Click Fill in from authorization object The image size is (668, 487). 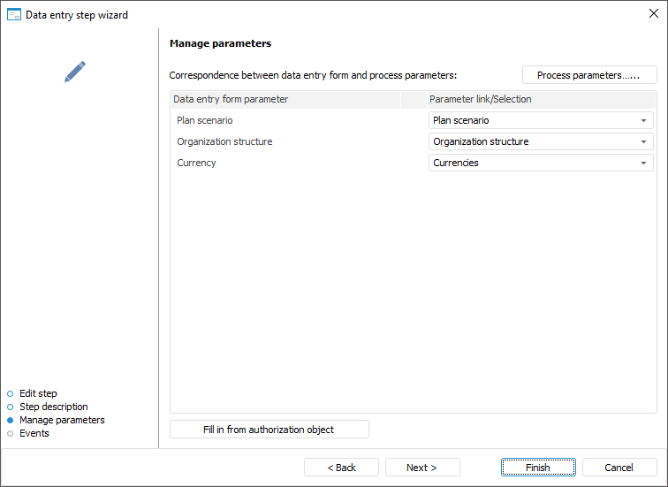pyautogui.click(x=269, y=430)
